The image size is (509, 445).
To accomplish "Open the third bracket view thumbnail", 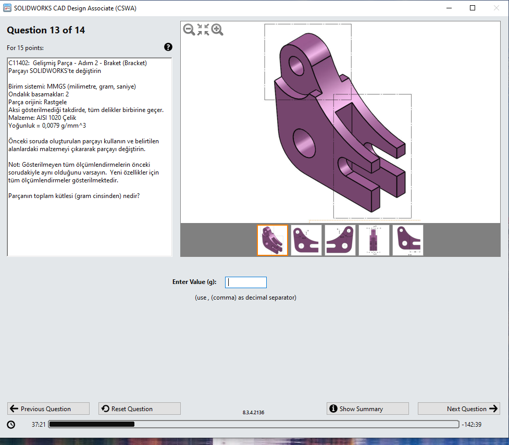I will pos(340,240).
